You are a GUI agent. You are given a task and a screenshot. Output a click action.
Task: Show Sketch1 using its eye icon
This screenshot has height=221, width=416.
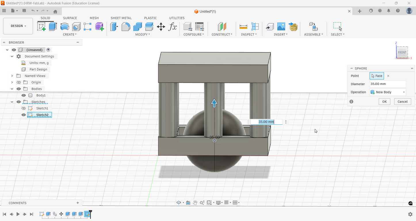point(24,108)
